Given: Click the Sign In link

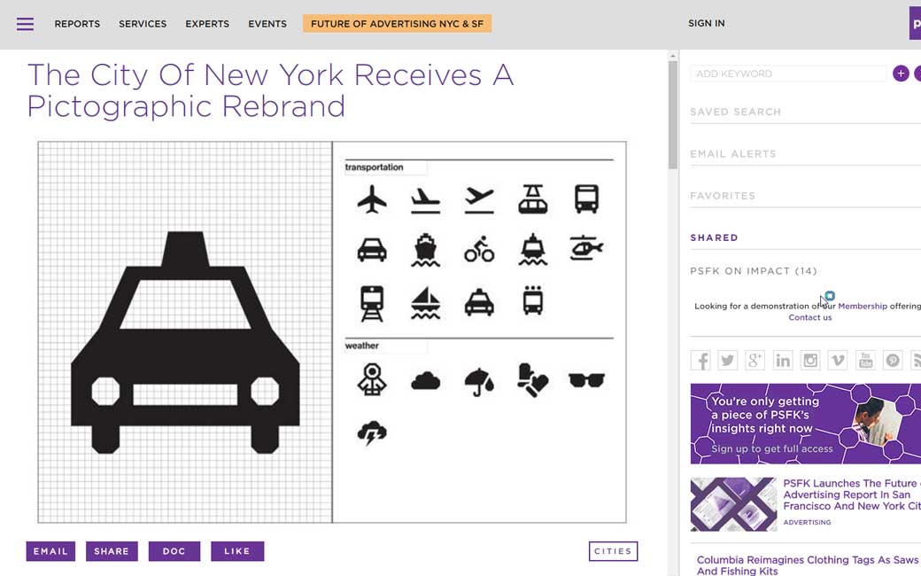Looking at the screenshot, I should (706, 24).
